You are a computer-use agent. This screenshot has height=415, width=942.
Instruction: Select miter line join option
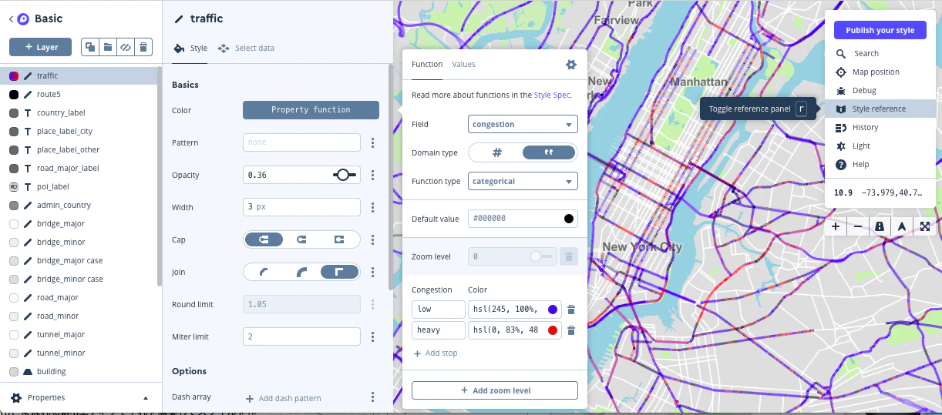point(339,272)
